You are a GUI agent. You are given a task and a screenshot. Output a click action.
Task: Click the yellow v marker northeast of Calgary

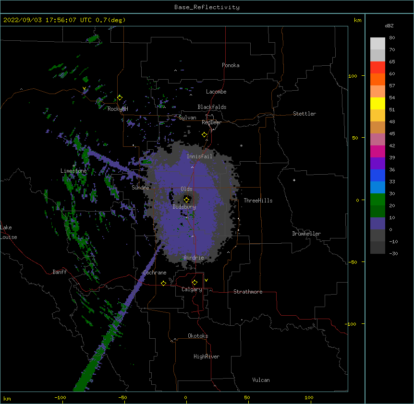coord(206,280)
